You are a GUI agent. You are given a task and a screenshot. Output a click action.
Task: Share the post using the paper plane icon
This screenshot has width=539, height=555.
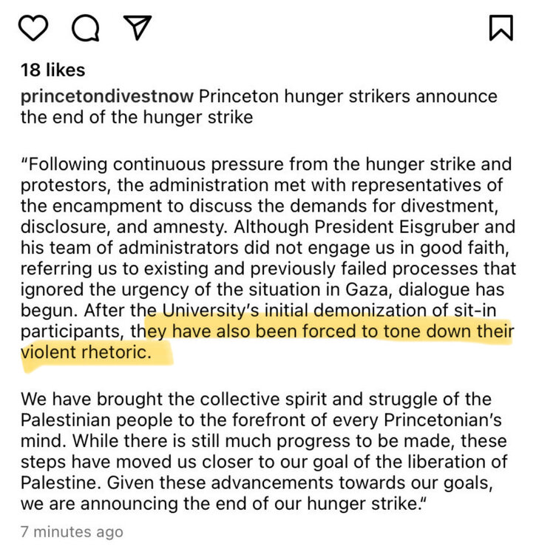(136, 28)
